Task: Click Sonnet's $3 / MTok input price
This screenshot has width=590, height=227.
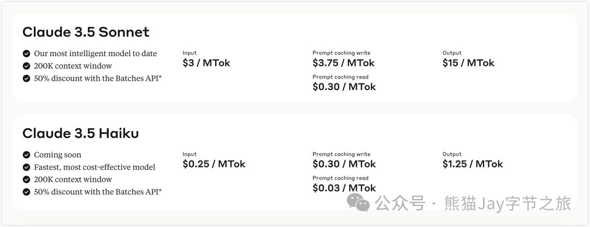Action: pos(206,63)
